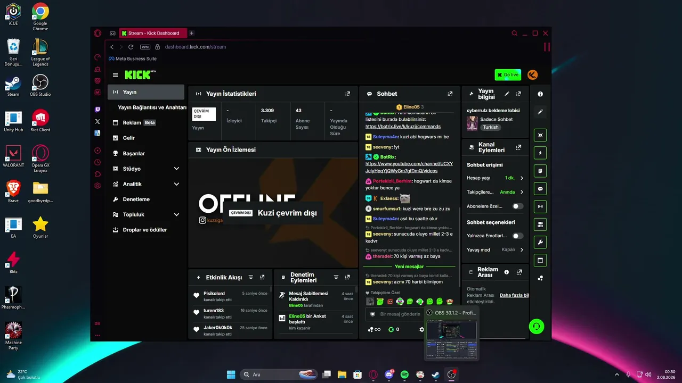Click the Daha fazla bilgi link
The width and height of the screenshot is (682, 383).
point(514,295)
